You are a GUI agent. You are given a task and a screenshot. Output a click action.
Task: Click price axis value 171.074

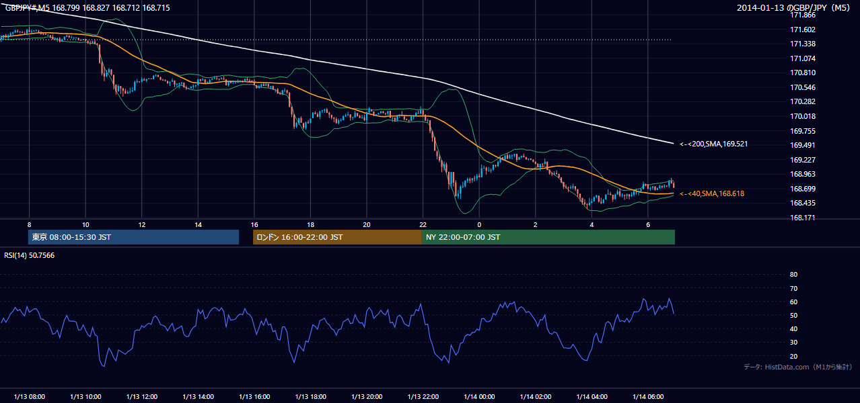[x=802, y=58]
